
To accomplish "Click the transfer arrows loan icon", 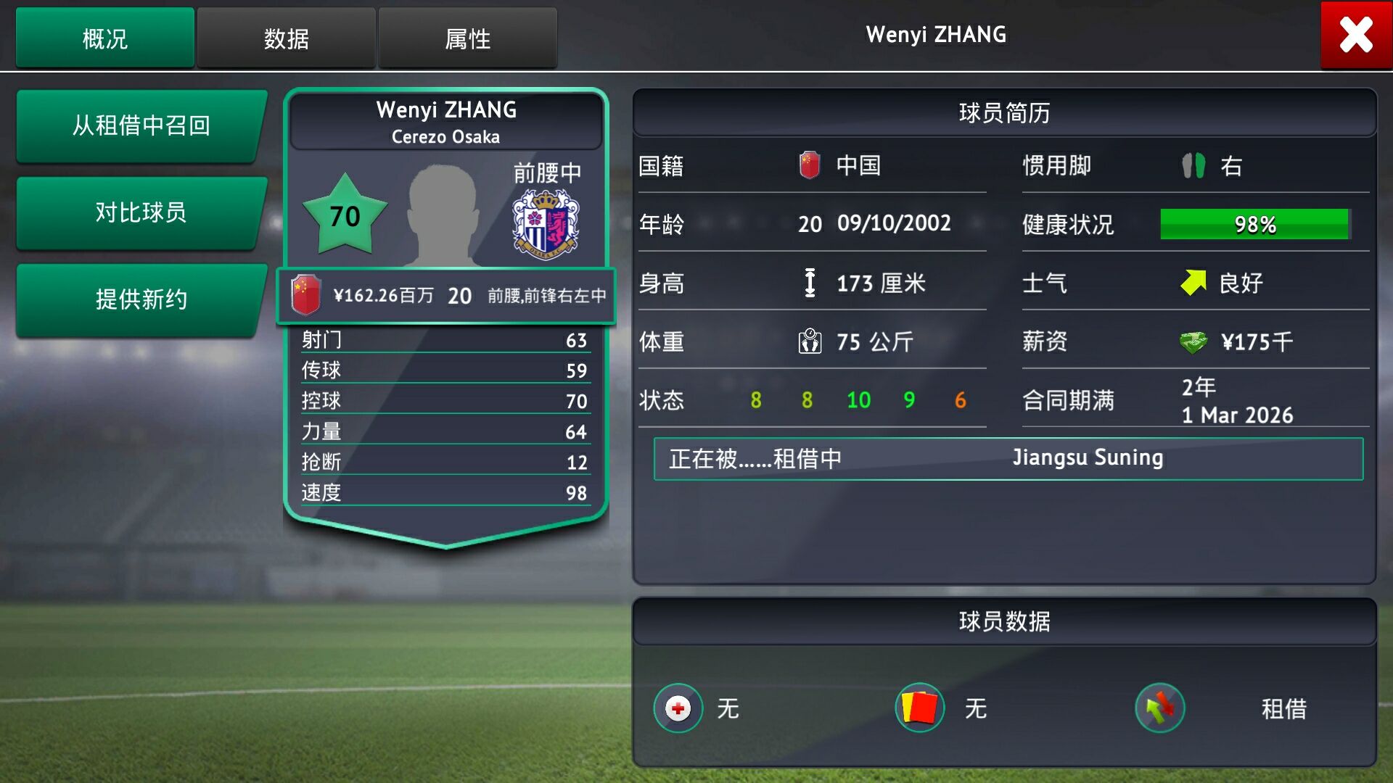I will click(1159, 708).
